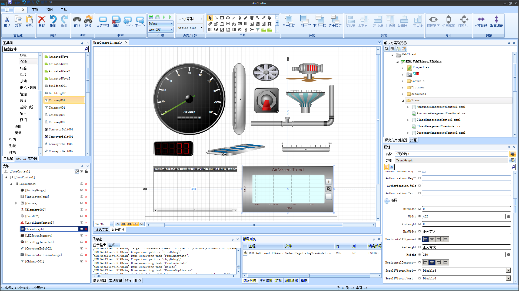Viewport: 519px width, 291px height.
Task: Collapse the Views folder in solution tree
Action: pyautogui.click(x=403, y=101)
